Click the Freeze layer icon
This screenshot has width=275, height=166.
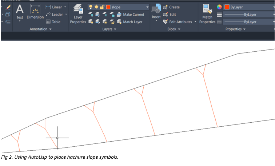point(105,15)
